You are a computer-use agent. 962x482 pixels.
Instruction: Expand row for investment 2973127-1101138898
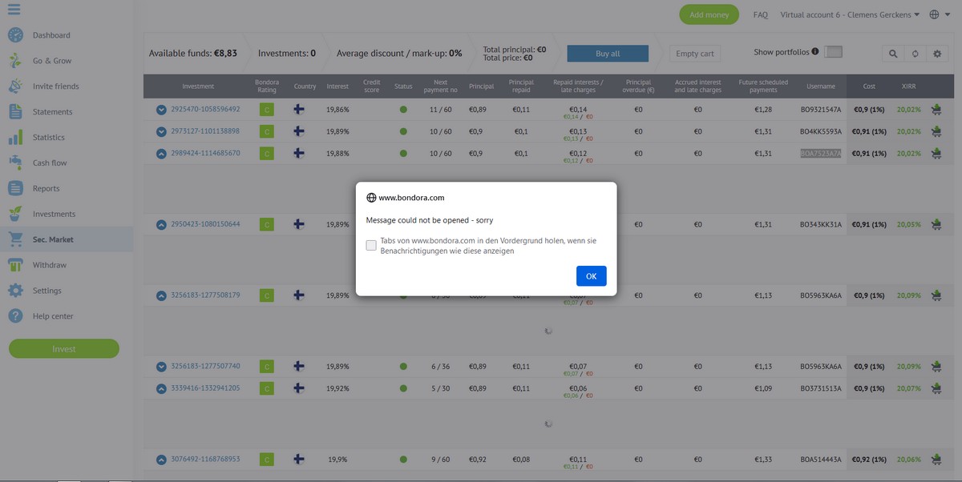click(161, 131)
